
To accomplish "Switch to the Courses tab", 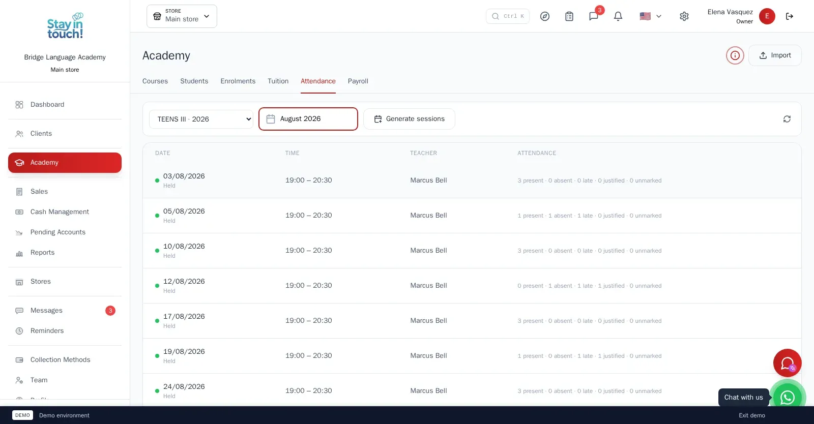I will 155,81.
